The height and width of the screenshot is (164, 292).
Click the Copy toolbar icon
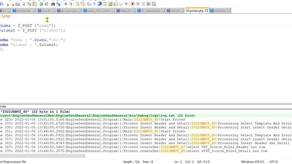coord(29,4)
